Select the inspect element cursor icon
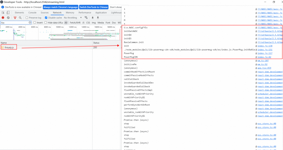 pos(3,13)
